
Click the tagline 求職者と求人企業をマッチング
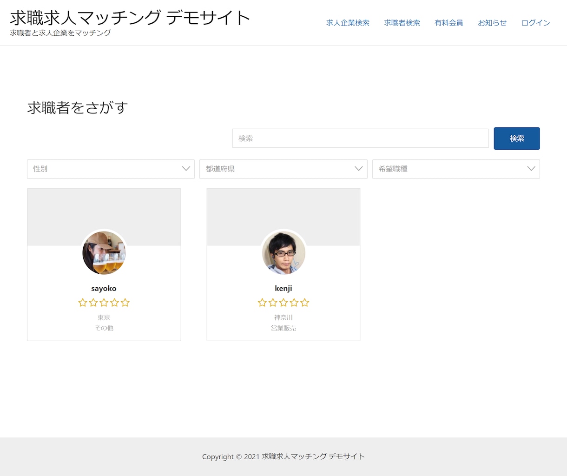60,33
